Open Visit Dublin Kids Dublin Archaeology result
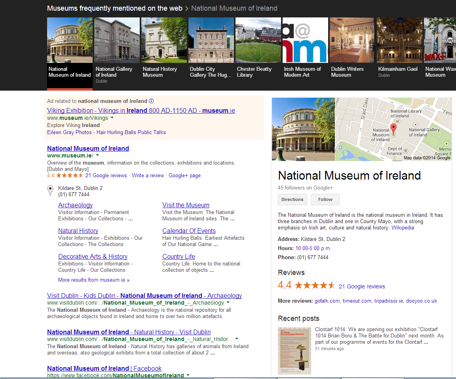Screen dimensions: 456x379 [x=144, y=296]
